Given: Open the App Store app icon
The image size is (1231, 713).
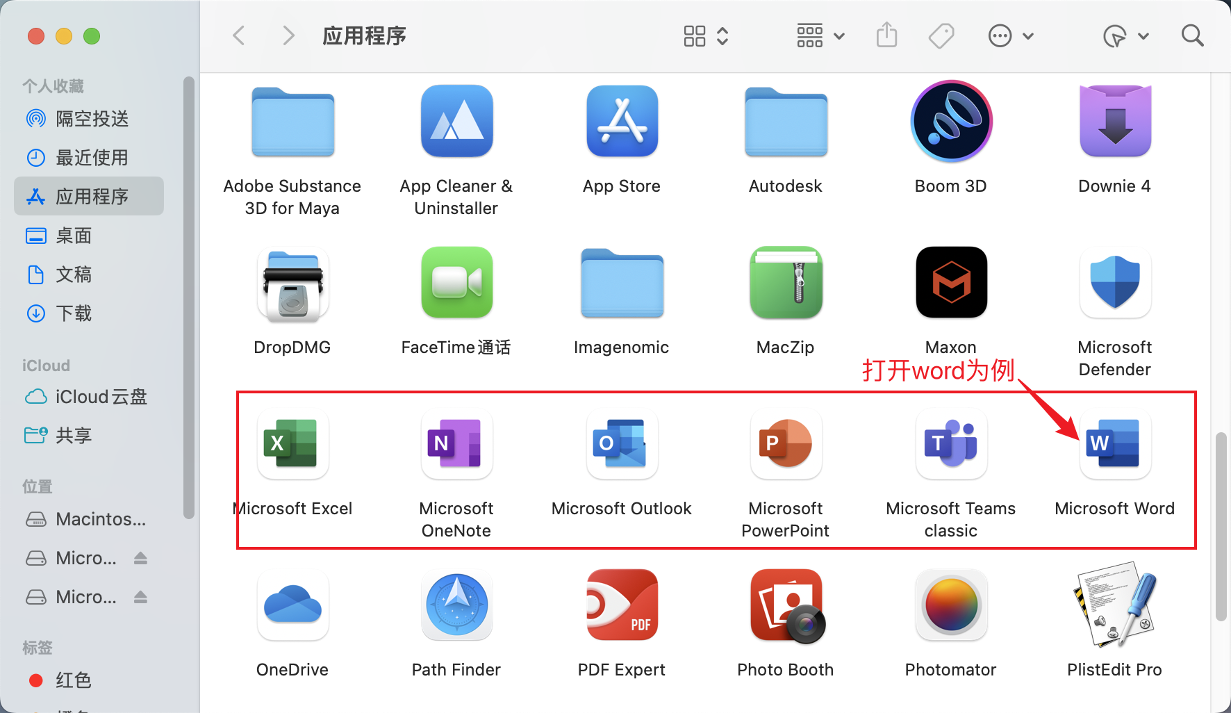Looking at the screenshot, I should tap(622, 122).
